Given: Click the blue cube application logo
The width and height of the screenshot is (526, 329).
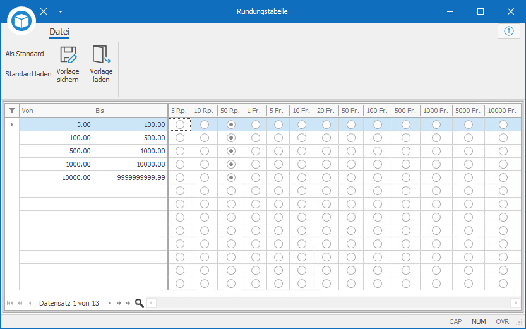Looking at the screenshot, I should (21, 21).
